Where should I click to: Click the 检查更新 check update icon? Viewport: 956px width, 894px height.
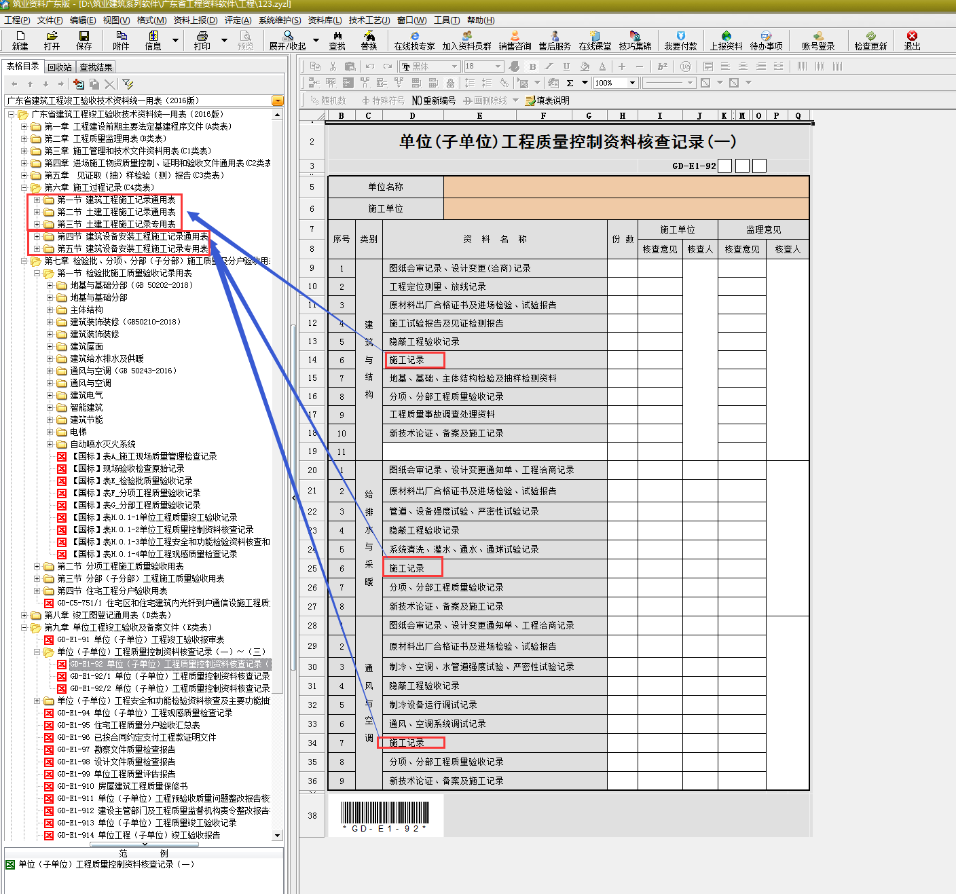tap(870, 35)
